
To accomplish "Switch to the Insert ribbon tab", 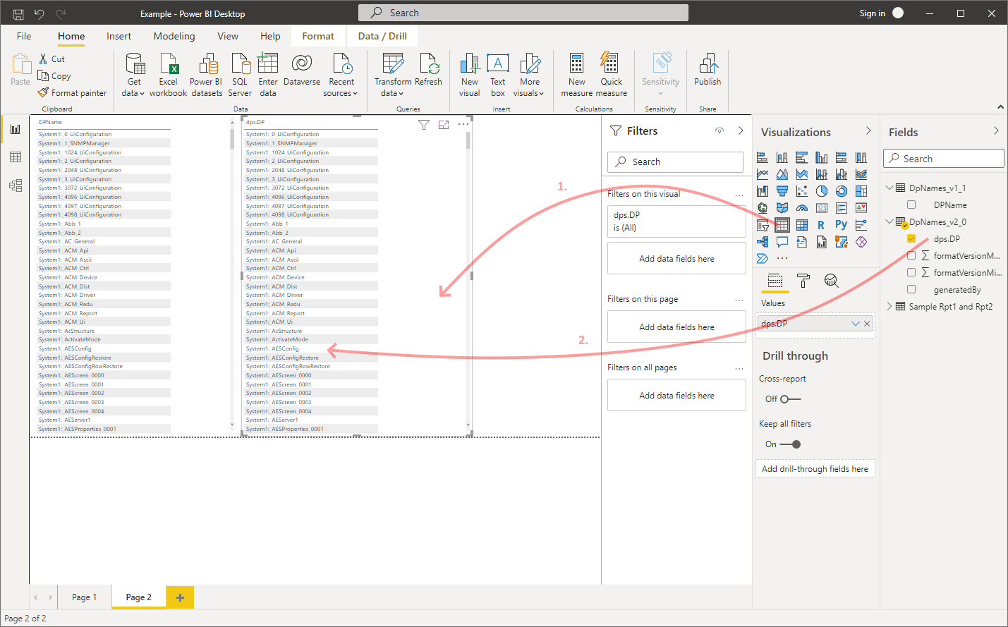I will 119,36.
